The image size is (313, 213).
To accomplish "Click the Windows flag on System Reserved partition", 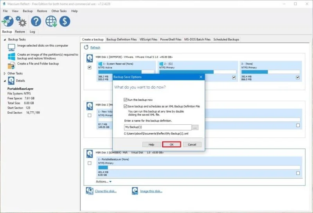I will 100,64.
